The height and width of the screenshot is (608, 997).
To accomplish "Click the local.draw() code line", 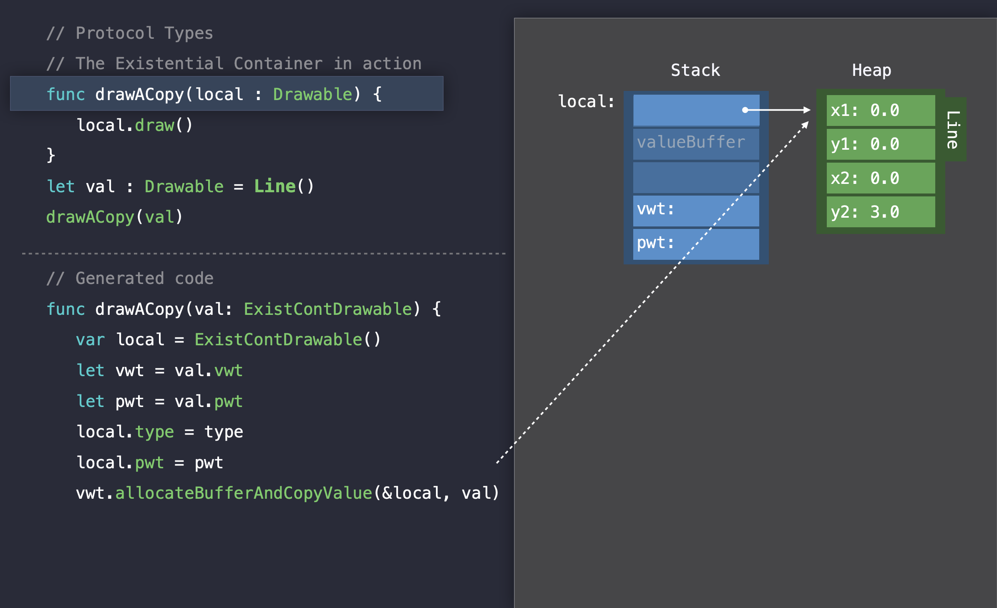I will click(134, 125).
